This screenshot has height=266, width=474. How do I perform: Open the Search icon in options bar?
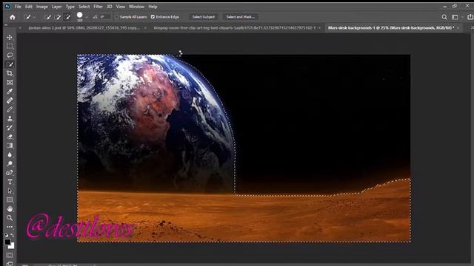pyautogui.click(x=444, y=17)
